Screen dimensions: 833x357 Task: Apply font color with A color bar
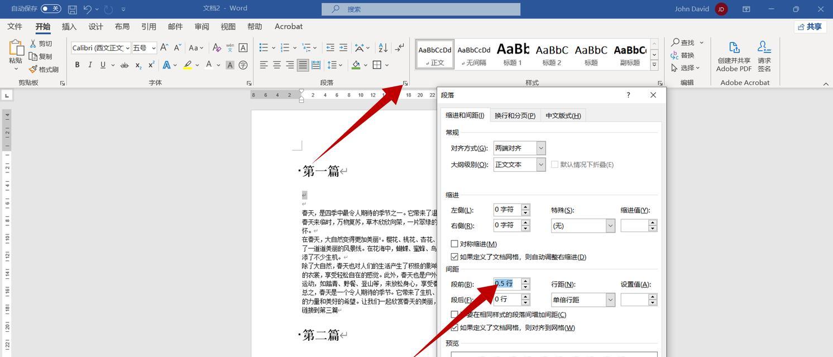point(209,65)
